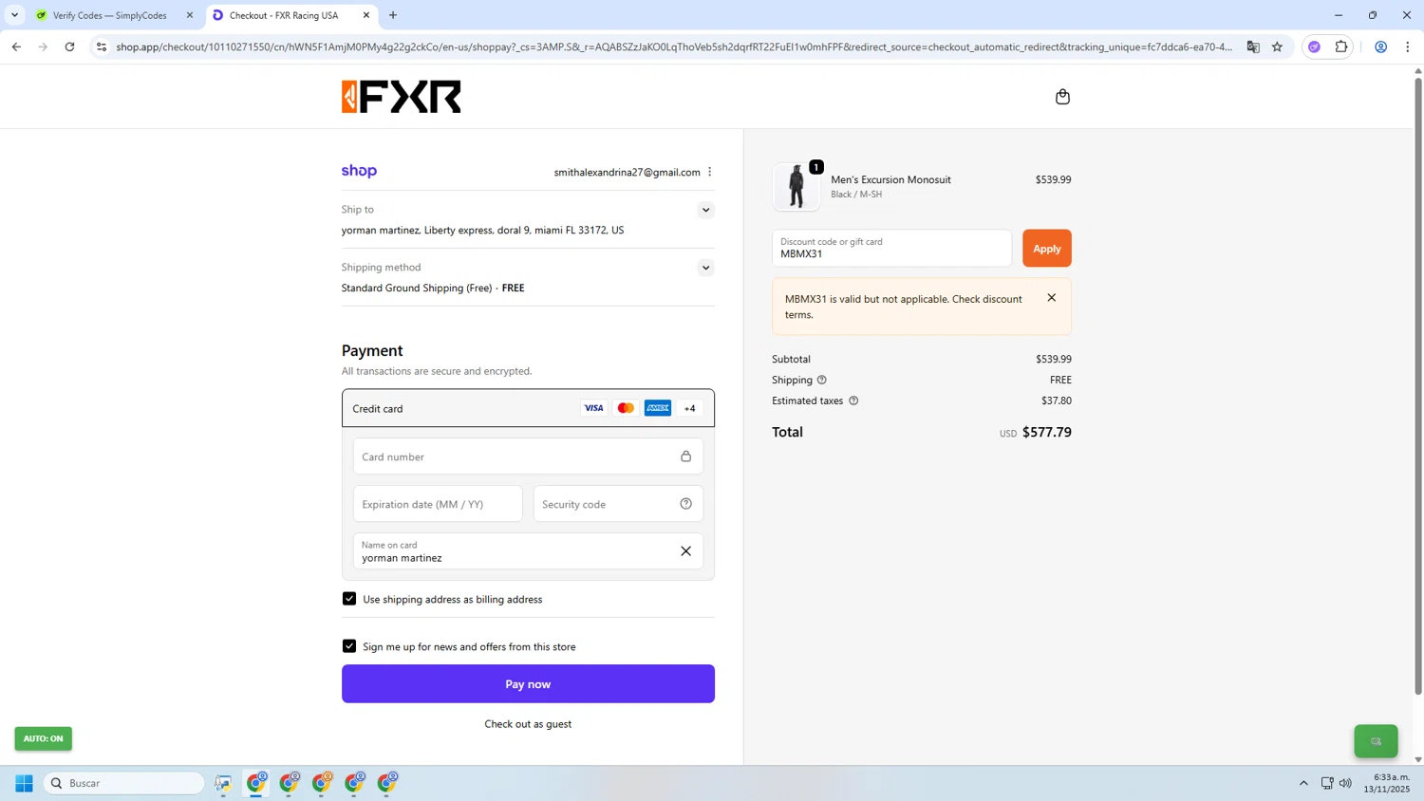Open the Chrome three-dot menu
This screenshot has height=801, width=1424.
coord(1408,47)
